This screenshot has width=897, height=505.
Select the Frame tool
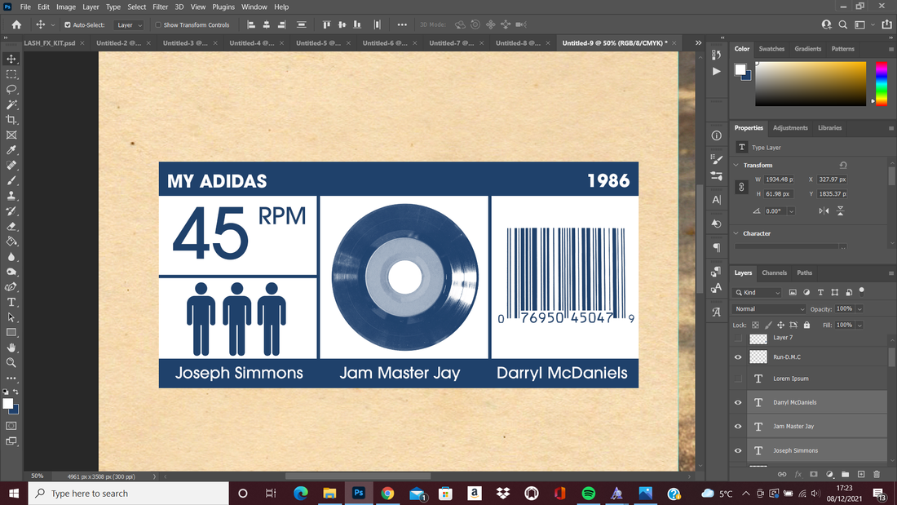(x=11, y=135)
